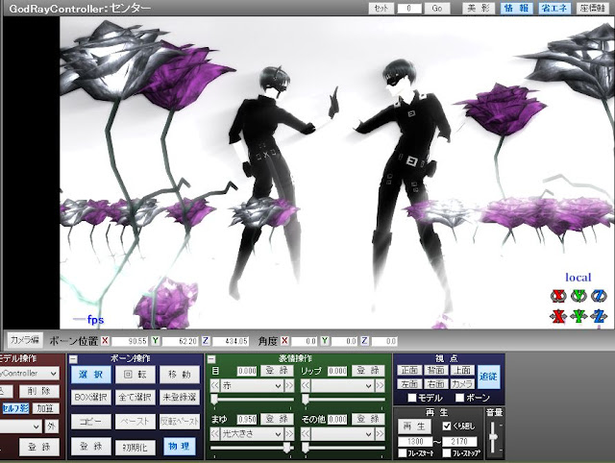Collapse the ボーン操作 panel with minus box
This screenshot has height=463, width=615.
point(73,358)
